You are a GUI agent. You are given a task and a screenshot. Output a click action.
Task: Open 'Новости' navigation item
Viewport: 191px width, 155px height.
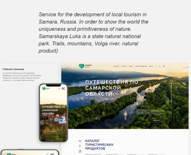tap(124, 66)
